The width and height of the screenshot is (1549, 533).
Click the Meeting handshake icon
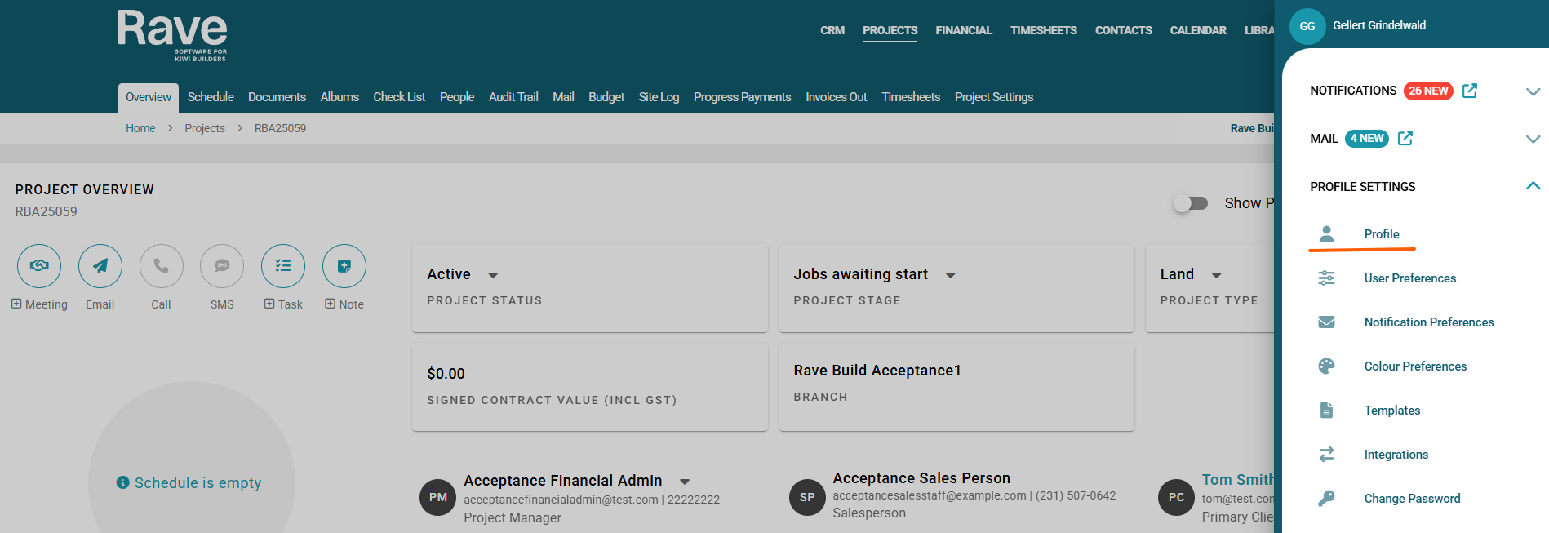(x=39, y=266)
